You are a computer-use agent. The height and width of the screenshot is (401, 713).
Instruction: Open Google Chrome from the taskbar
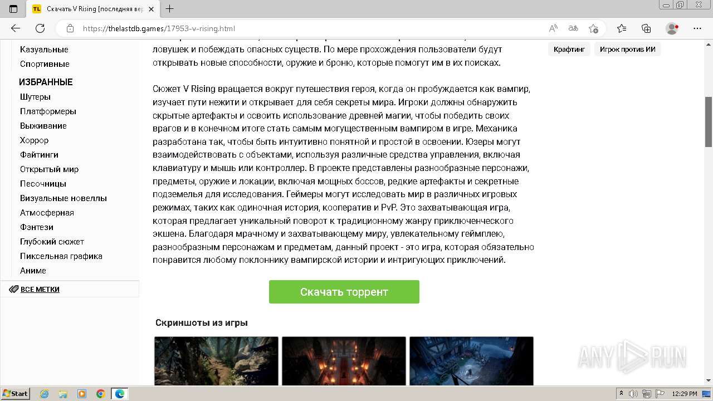point(101,394)
